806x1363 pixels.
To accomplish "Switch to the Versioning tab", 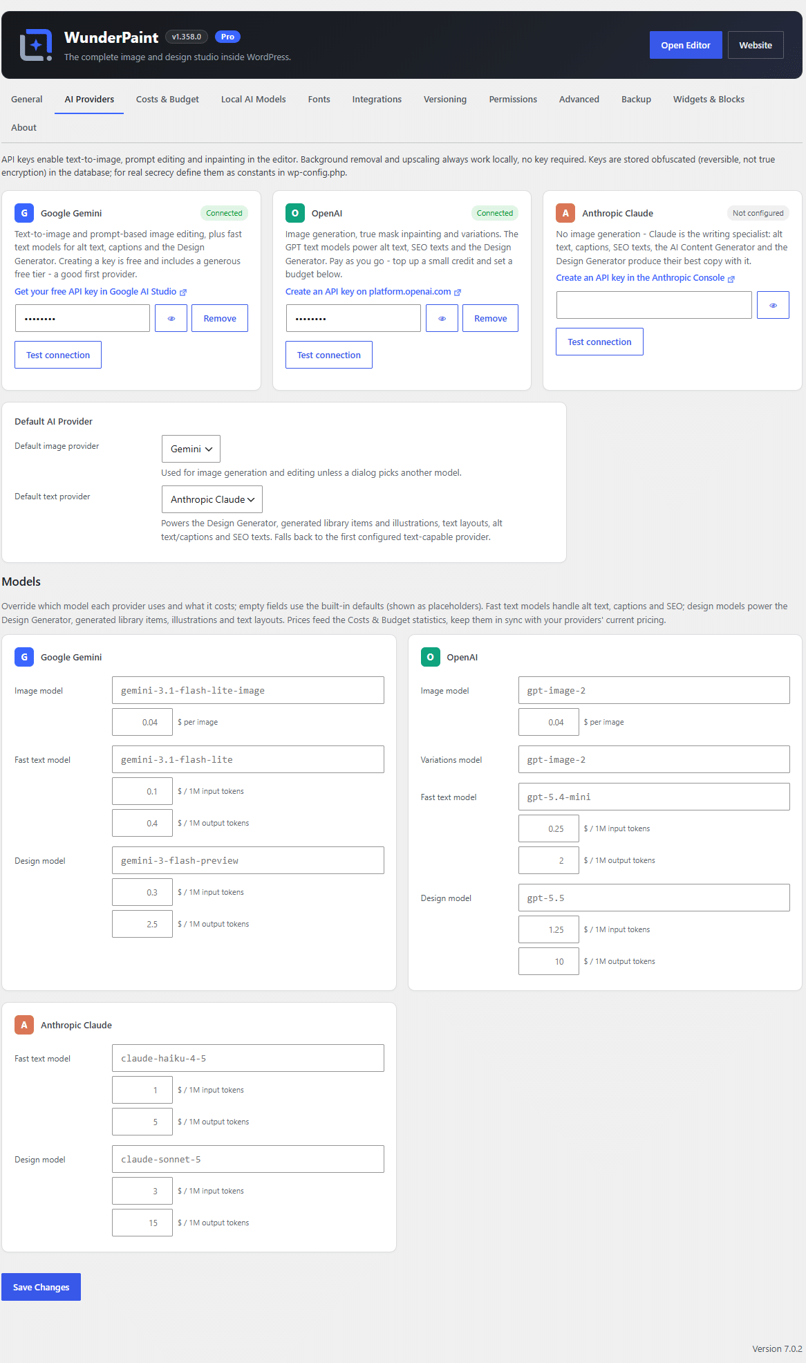I will [445, 100].
